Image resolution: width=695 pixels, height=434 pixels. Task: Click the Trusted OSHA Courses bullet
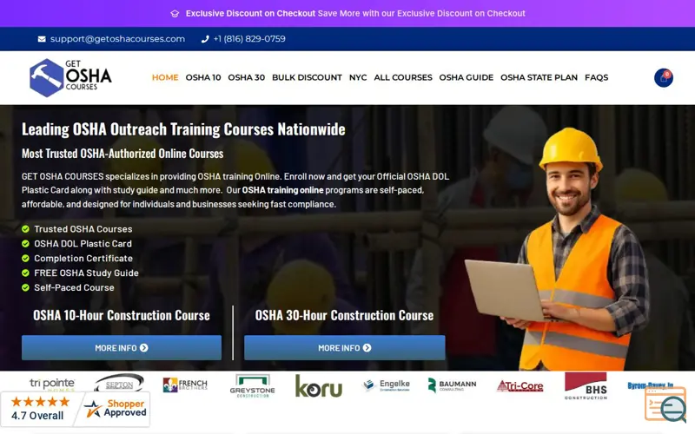(x=83, y=229)
